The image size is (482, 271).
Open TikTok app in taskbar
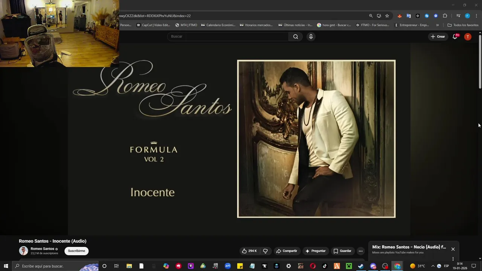325,266
